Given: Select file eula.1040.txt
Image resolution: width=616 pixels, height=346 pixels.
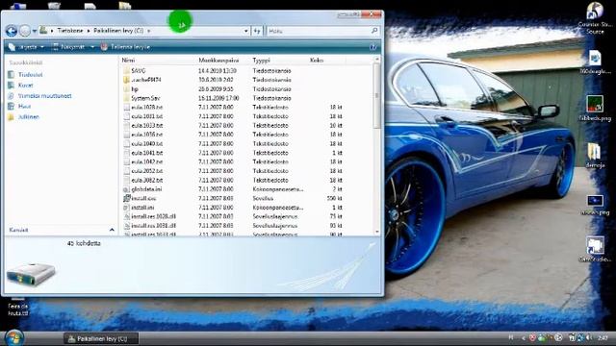Looking at the screenshot, I should pos(147,144).
